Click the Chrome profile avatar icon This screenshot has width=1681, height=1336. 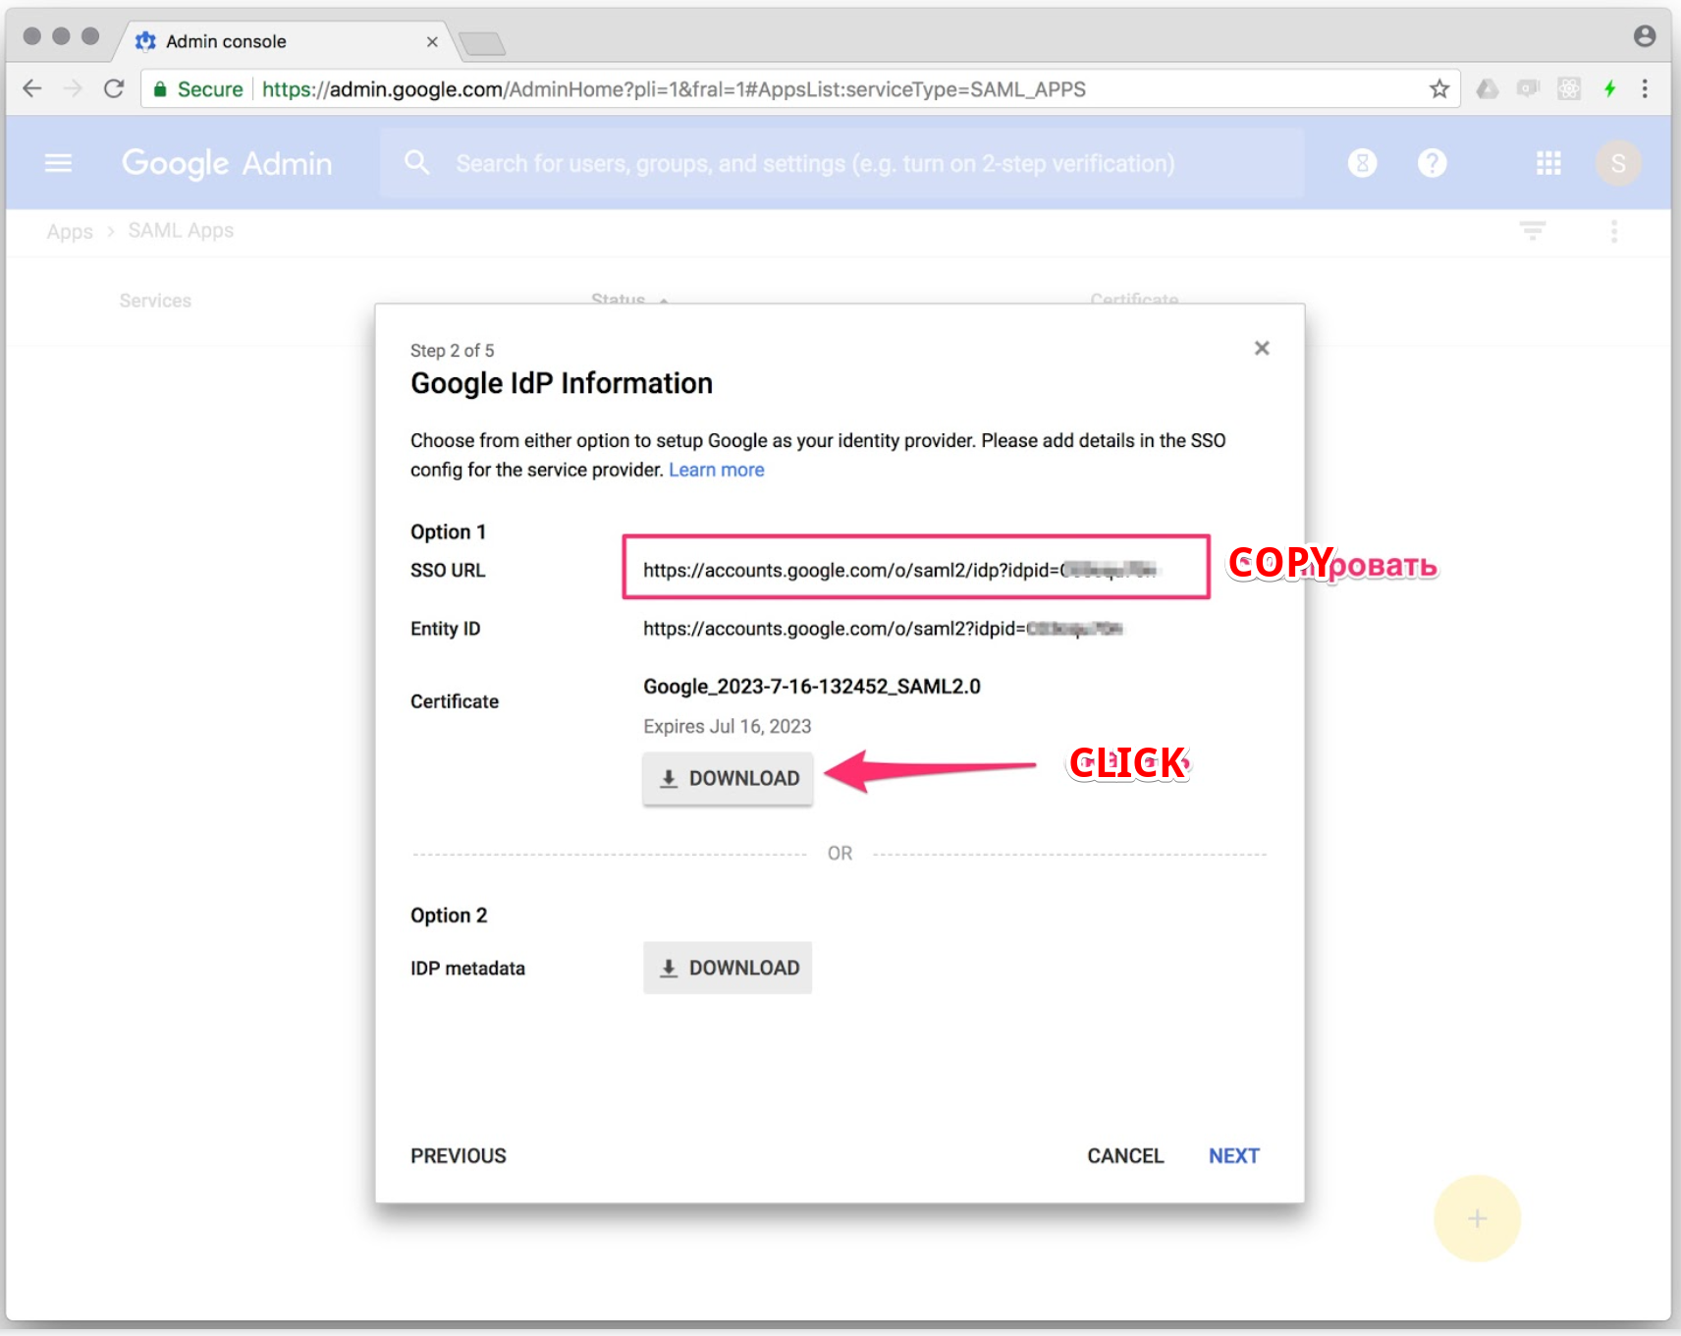click(x=1645, y=36)
